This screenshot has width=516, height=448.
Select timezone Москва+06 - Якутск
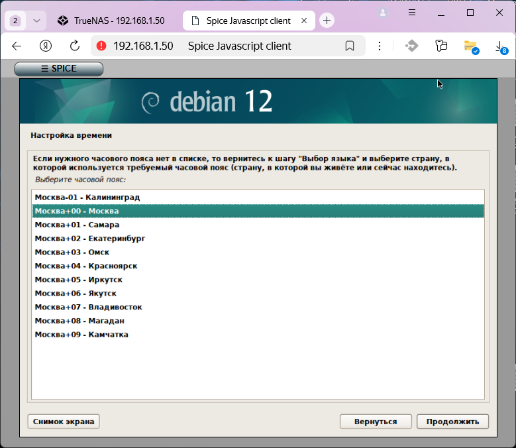point(258,294)
